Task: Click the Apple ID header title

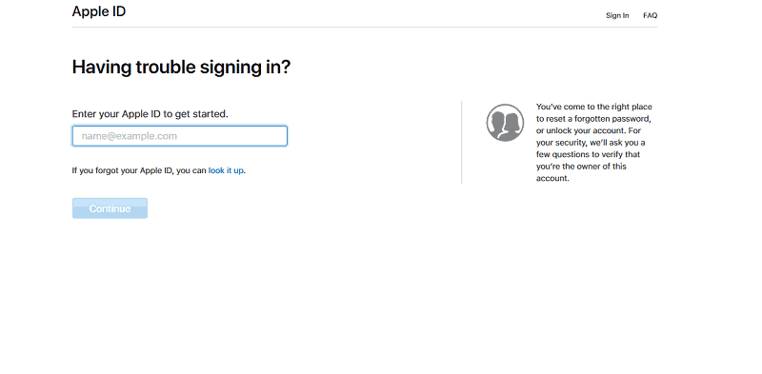Action: click(x=99, y=11)
